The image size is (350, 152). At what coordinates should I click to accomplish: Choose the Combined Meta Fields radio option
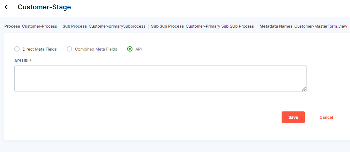pos(69,49)
